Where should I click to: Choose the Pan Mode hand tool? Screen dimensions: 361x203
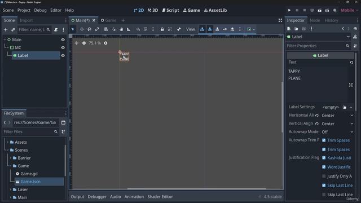(121, 29)
